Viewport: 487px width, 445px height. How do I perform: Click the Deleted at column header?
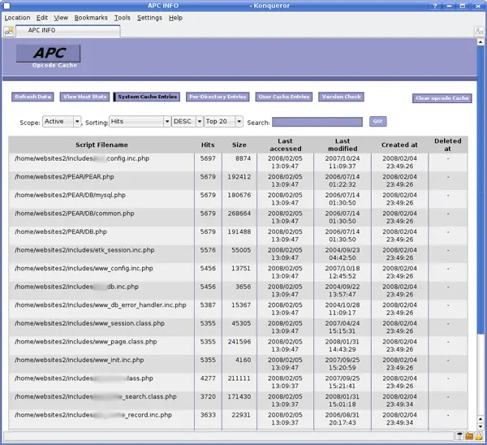[447, 145]
